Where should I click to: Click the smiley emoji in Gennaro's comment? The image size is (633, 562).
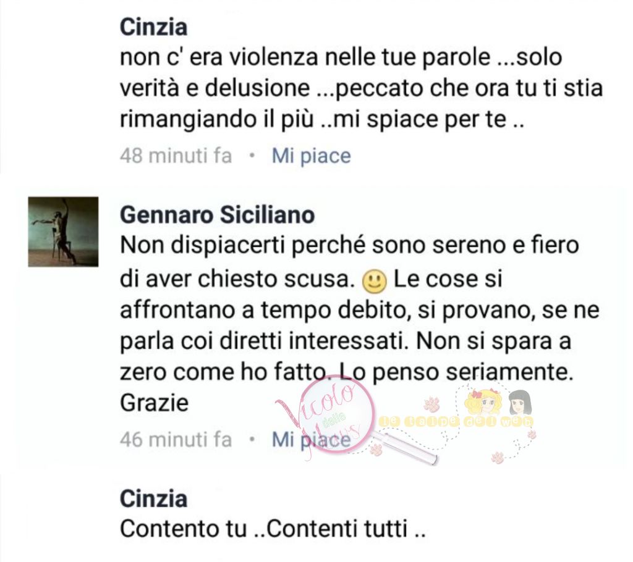[375, 281]
